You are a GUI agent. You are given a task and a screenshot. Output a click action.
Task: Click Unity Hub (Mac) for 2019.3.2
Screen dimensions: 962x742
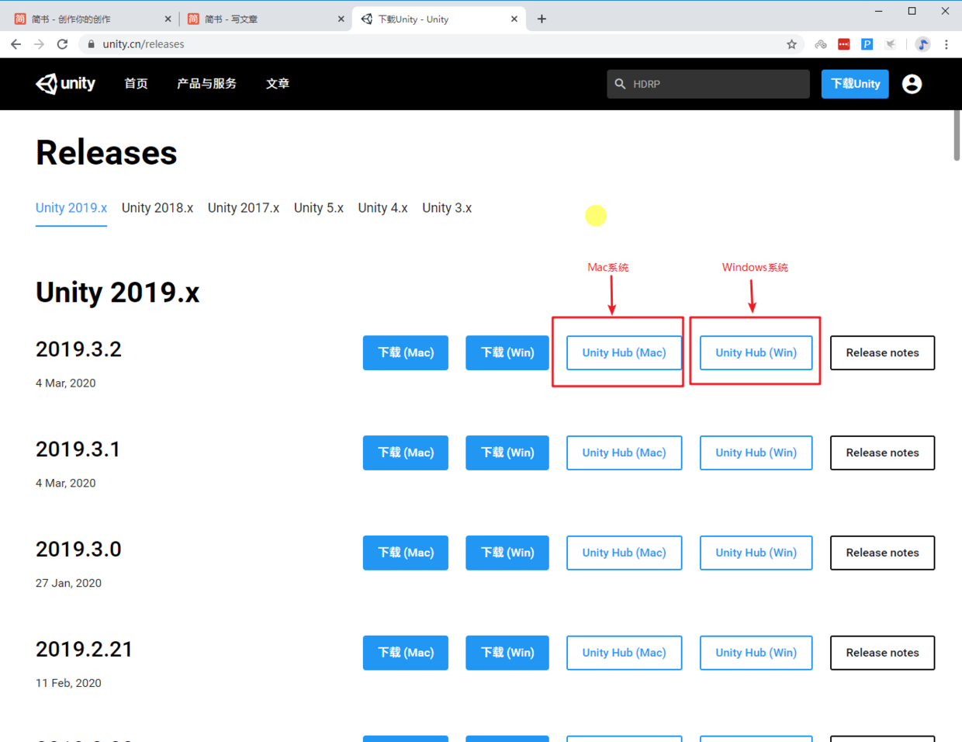[625, 352]
